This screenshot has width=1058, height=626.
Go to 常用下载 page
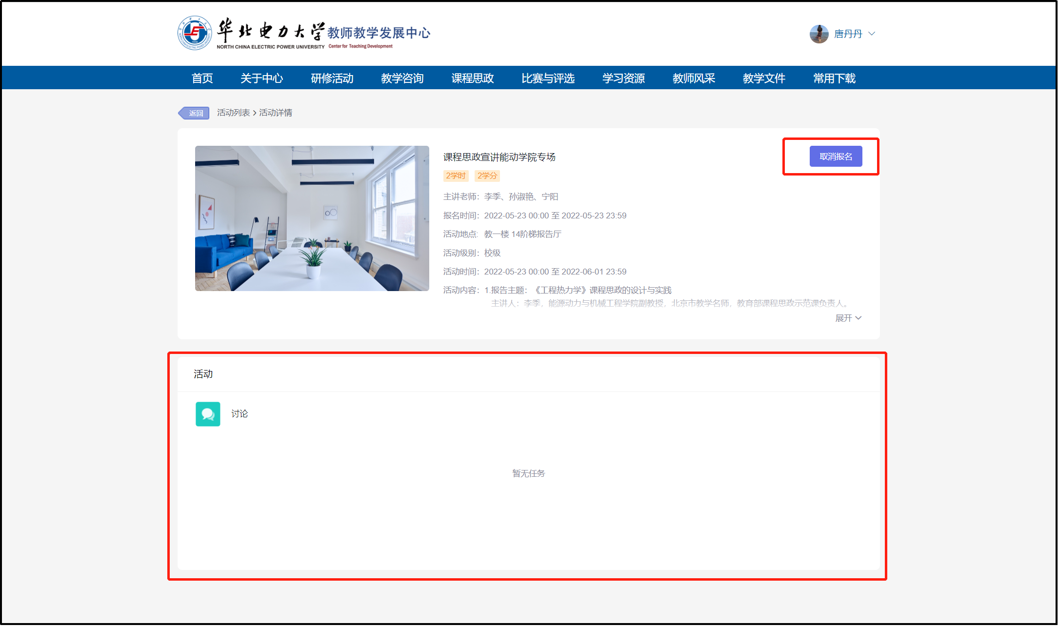[834, 78]
